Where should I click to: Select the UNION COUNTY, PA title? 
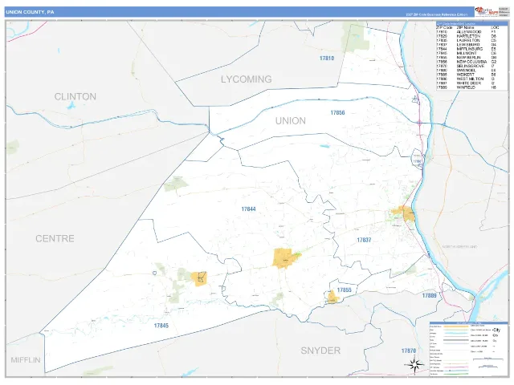point(30,12)
